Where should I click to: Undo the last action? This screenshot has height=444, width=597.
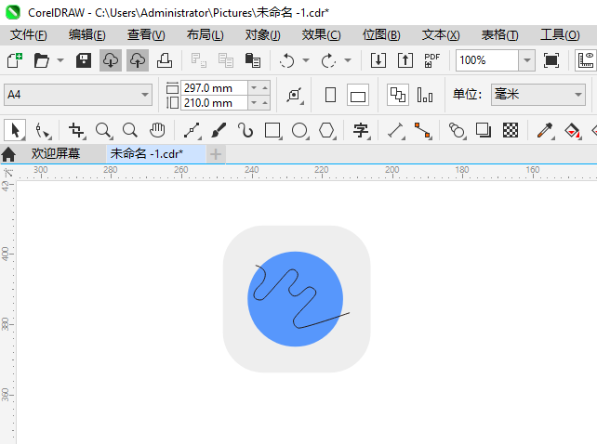click(x=286, y=60)
